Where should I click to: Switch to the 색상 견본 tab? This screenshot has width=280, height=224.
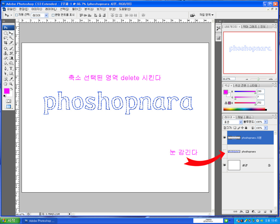[240, 85]
